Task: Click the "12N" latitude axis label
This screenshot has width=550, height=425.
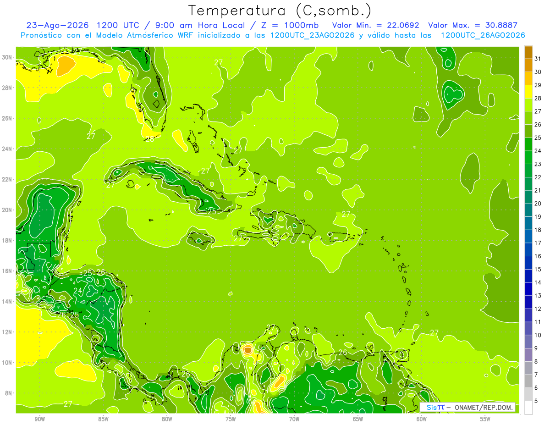Action: [x=7, y=332]
